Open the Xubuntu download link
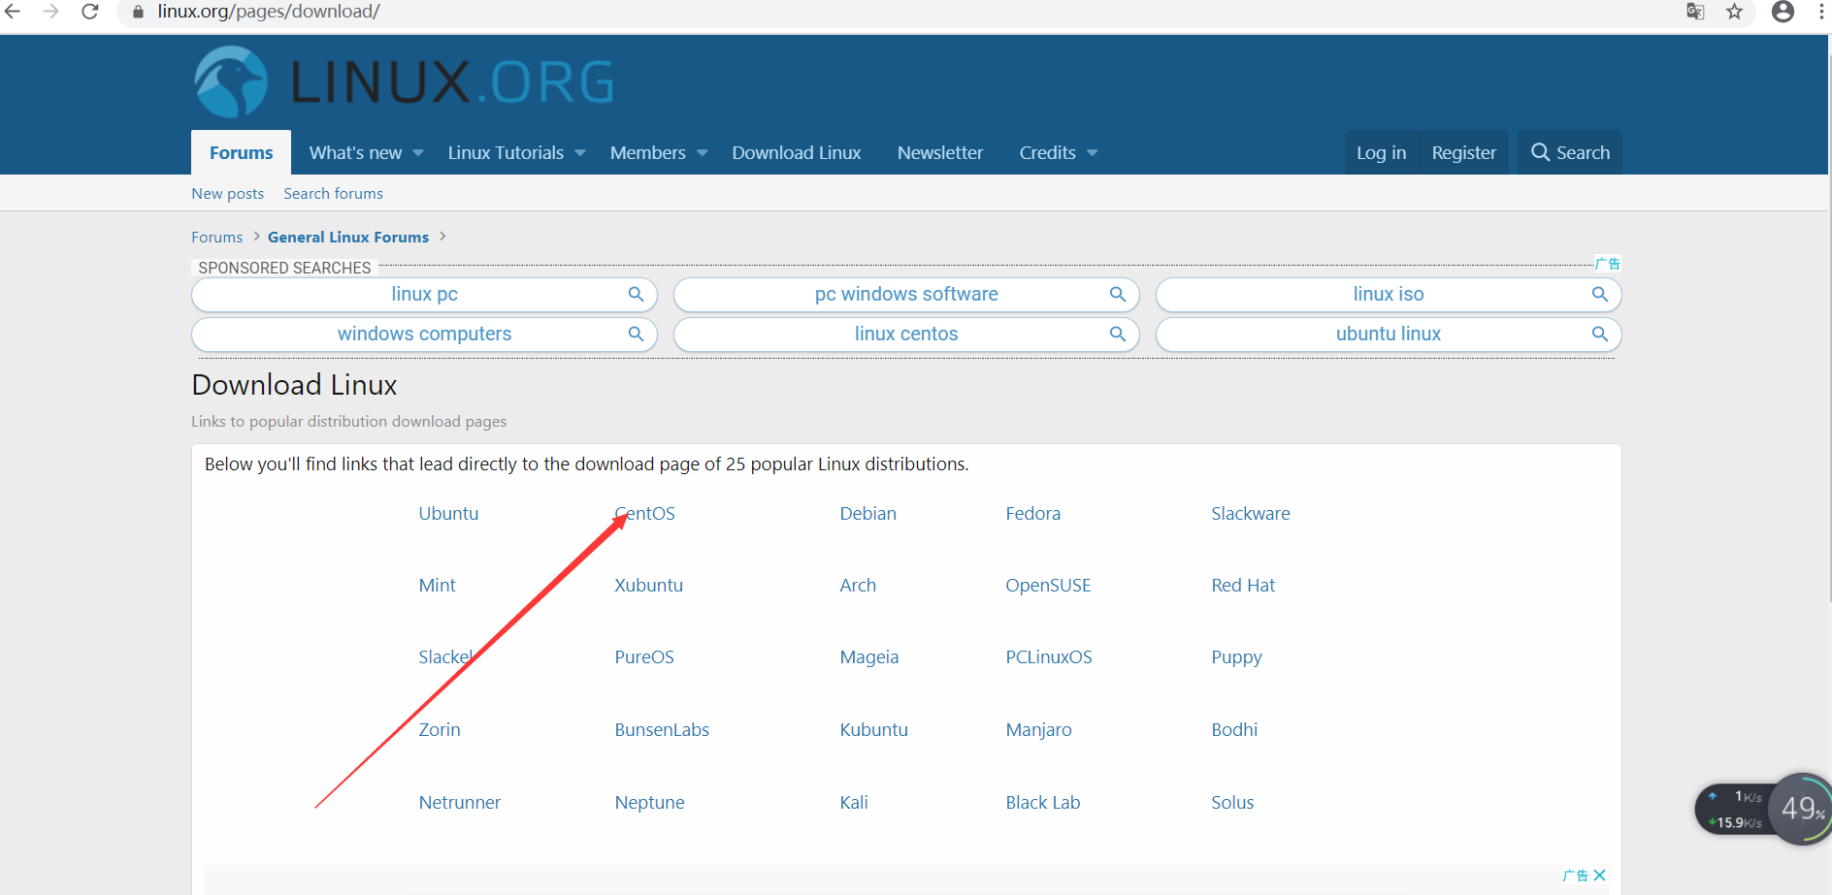1832x895 pixels. (649, 585)
